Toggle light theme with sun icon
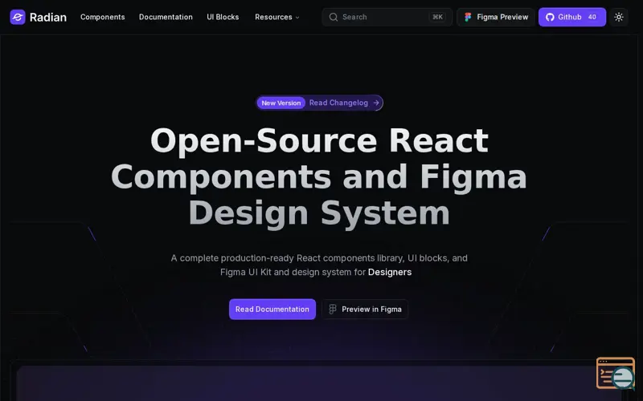This screenshot has height=401, width=643. (619, 17)
